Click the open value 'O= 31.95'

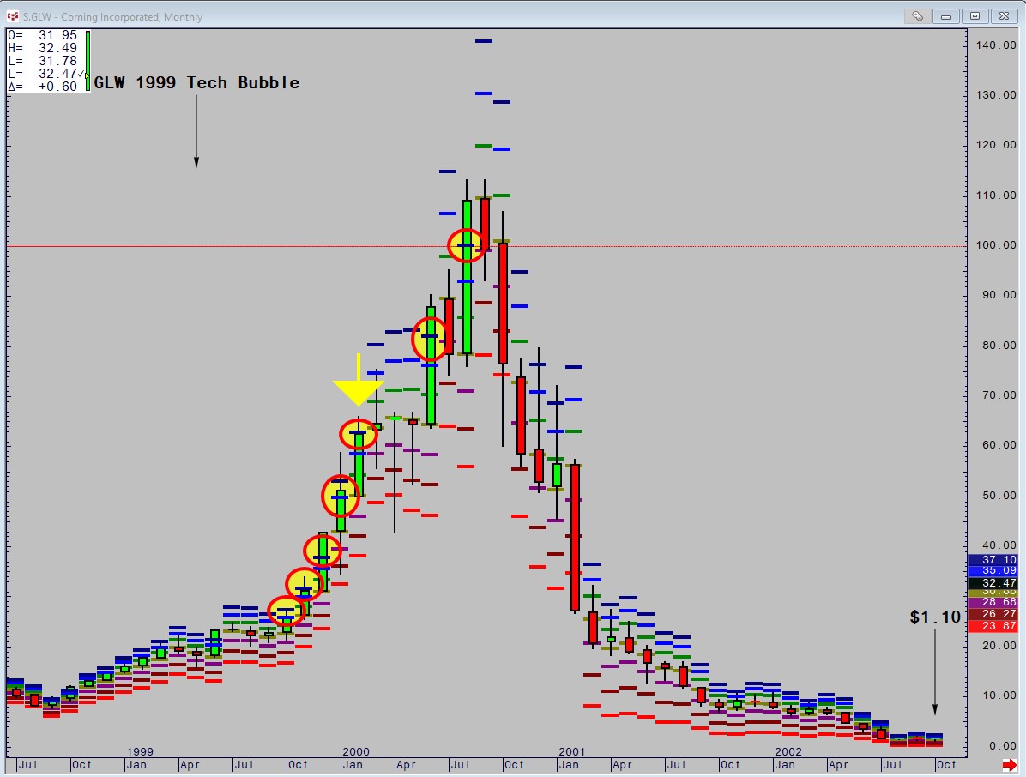click(43, 35)
